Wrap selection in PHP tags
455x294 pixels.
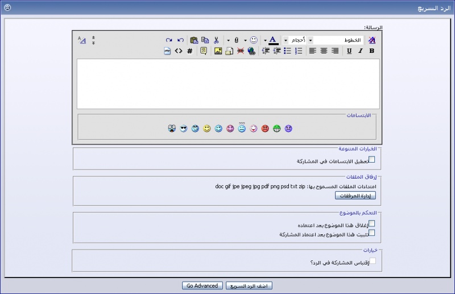click(167, 51)
